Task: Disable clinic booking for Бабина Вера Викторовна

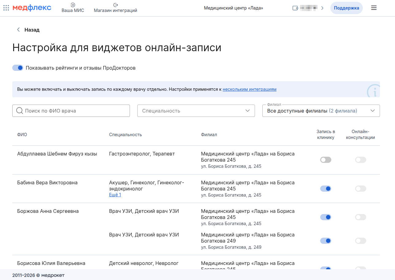Action: (x=326, y=189)
